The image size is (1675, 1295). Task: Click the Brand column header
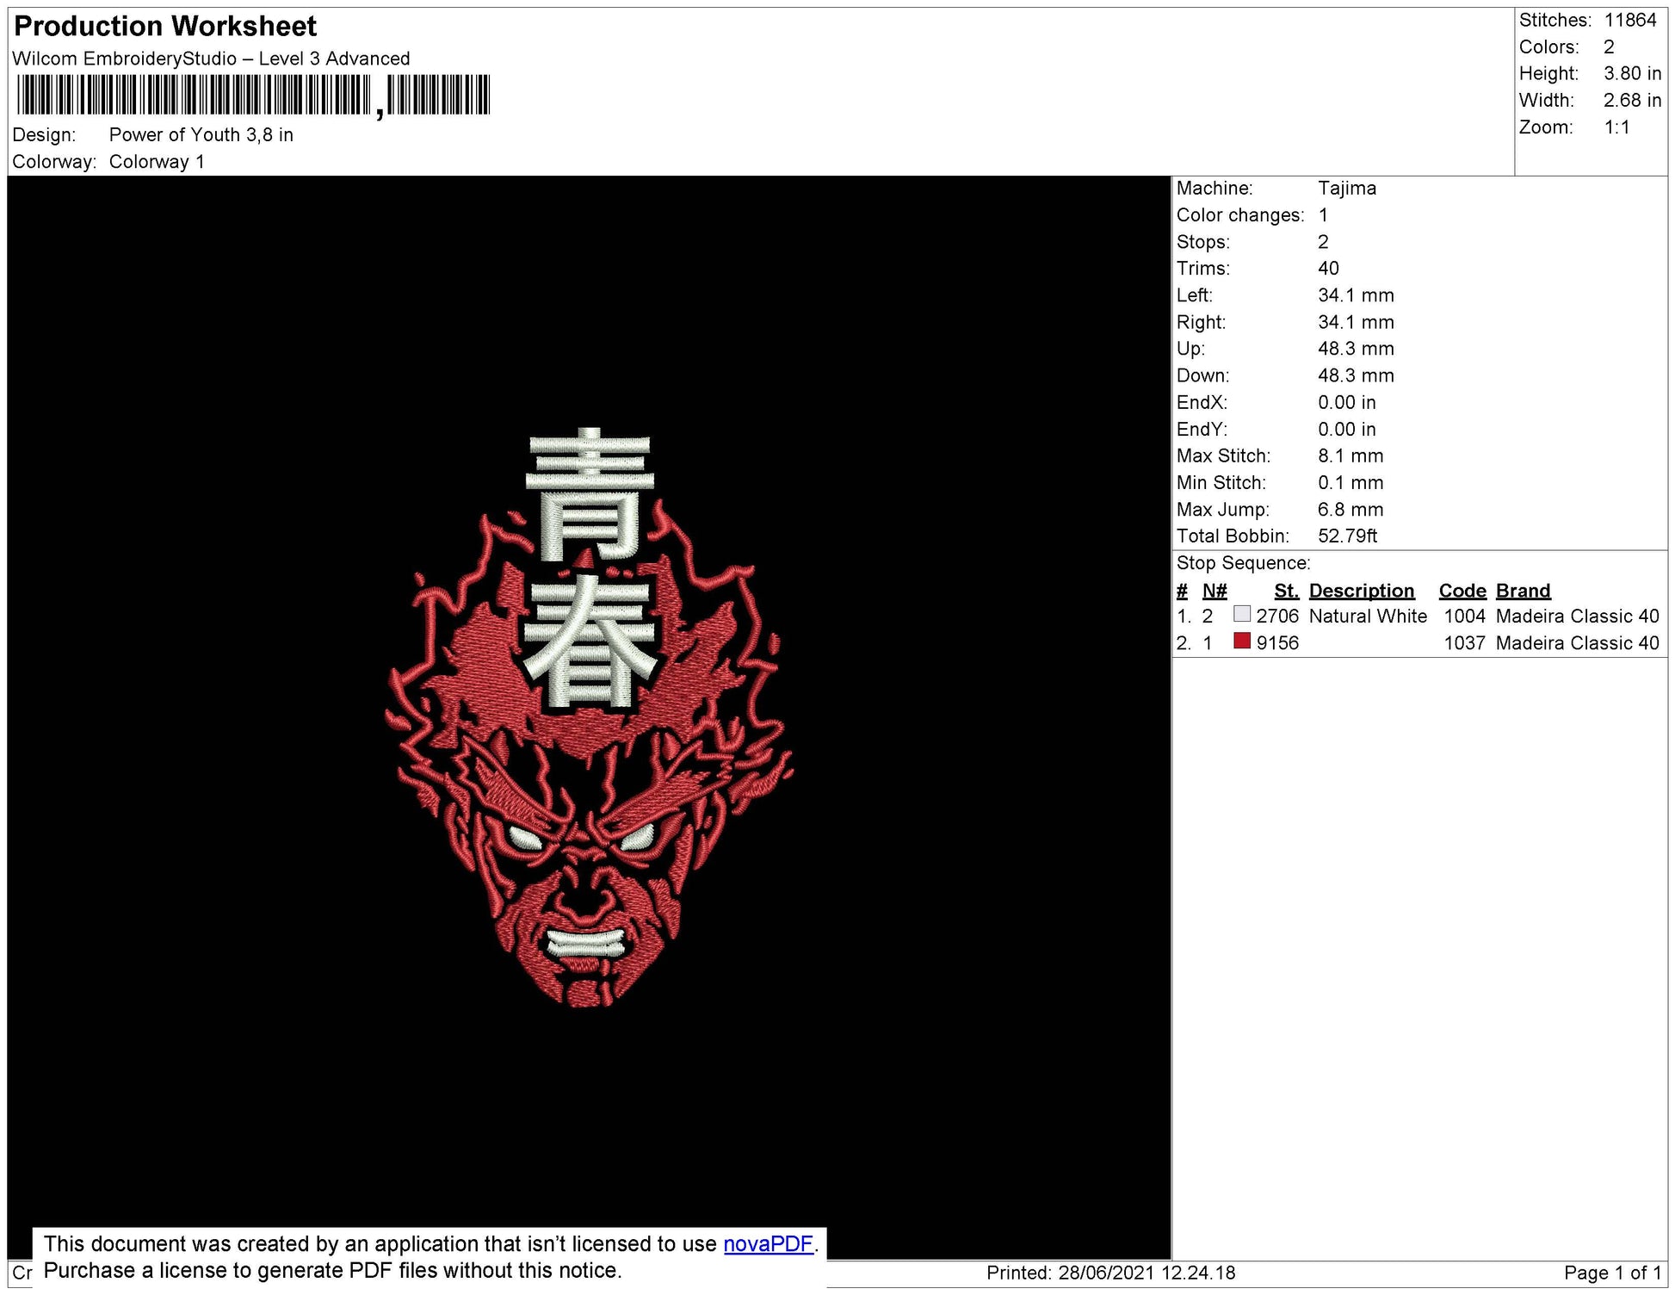pos(1523,591)
